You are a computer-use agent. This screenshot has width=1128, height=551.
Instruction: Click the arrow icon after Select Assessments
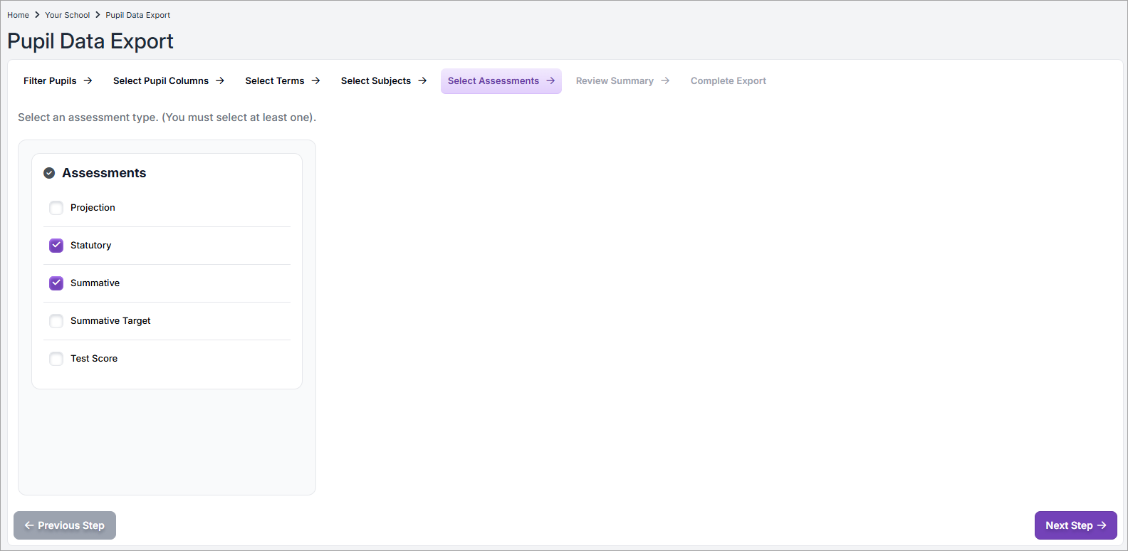tap(550, 81)
